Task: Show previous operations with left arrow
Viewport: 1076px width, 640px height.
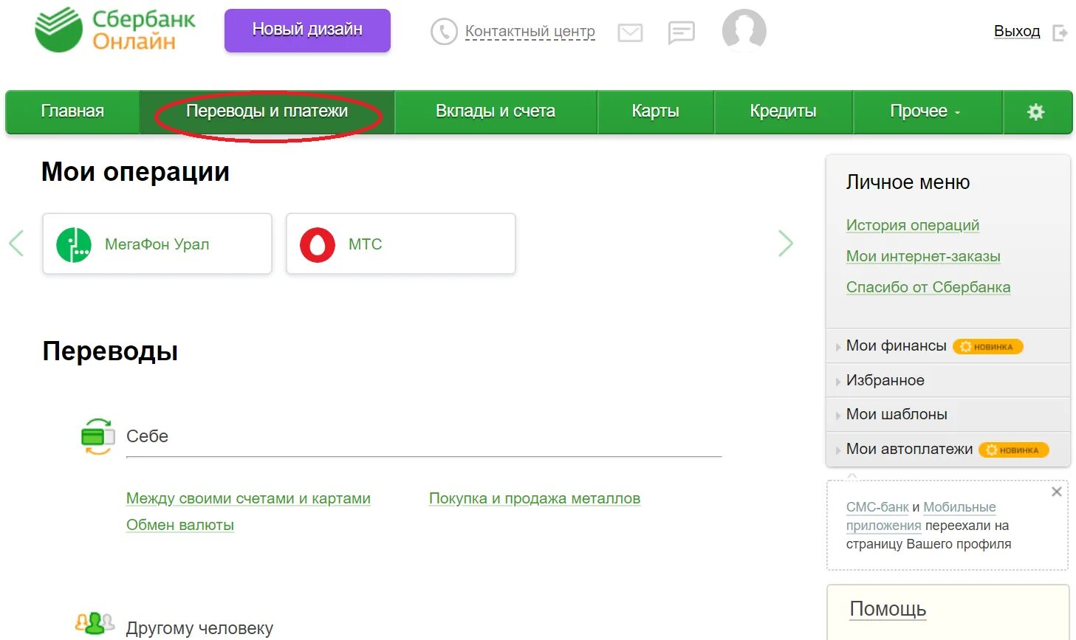Action: 16,243
